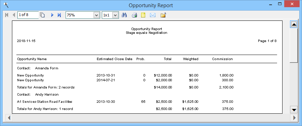Viewport: 302px width, 126px height.
Task: Click horizontal scrollbar right arrow
Action: (x=294, y=118)
